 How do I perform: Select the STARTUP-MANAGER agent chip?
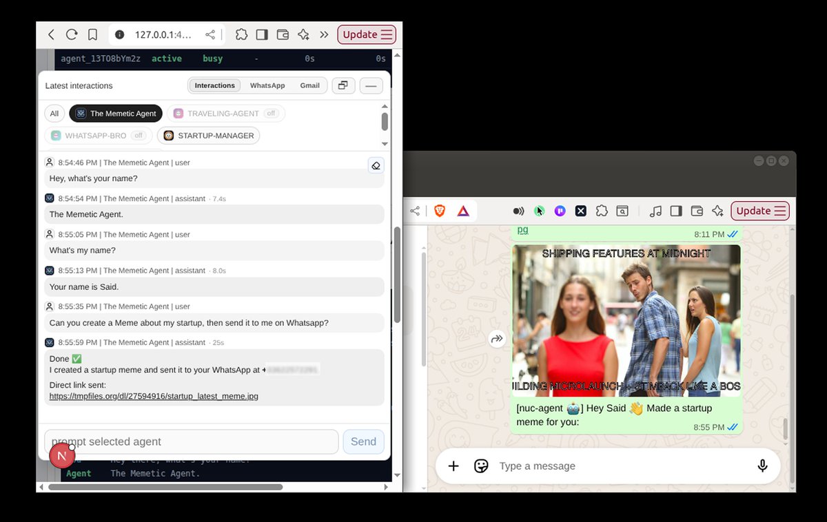pyautogui.click(x=208, y=136)
